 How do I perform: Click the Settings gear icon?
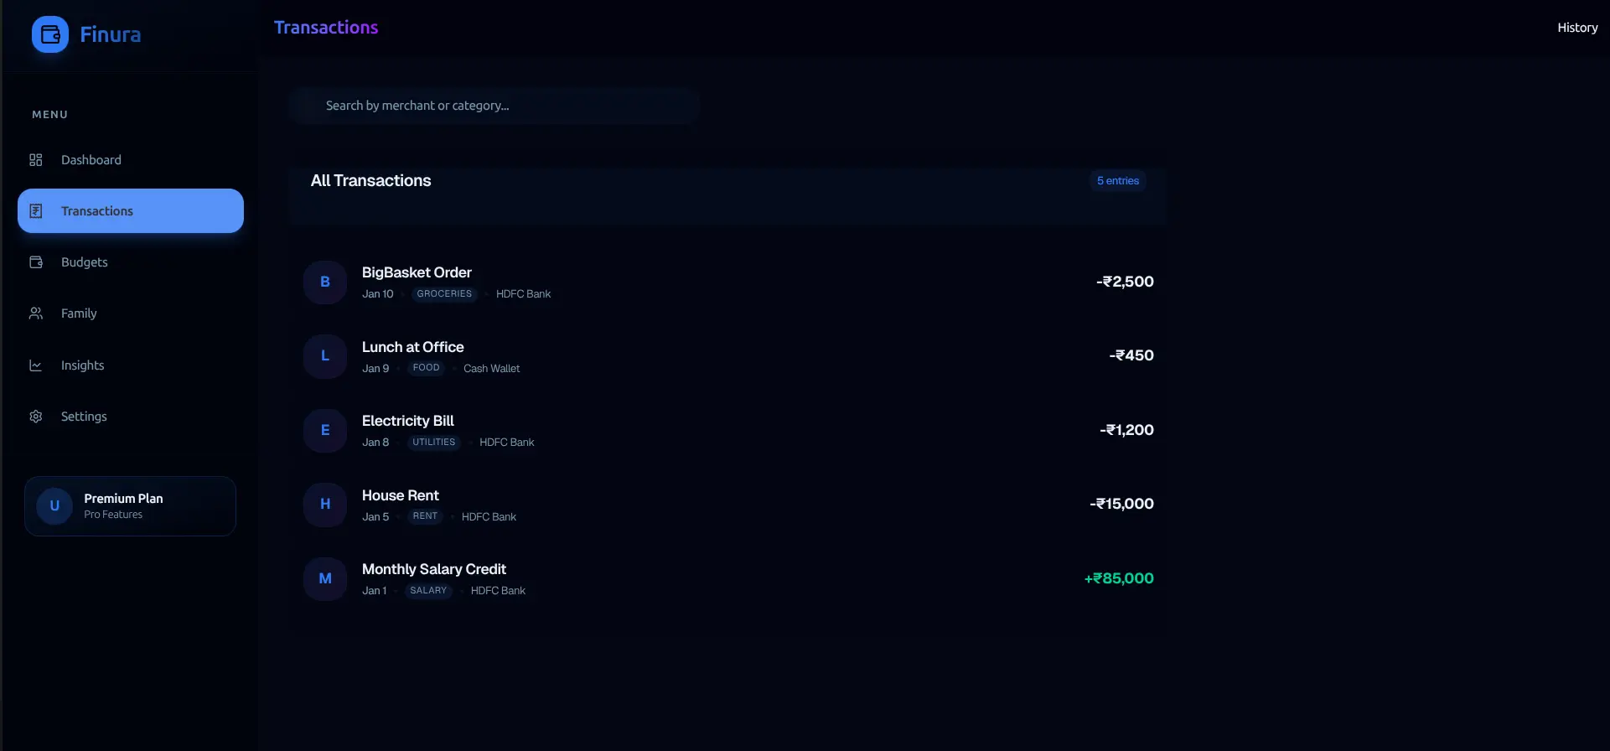click(x=36, y=417)
